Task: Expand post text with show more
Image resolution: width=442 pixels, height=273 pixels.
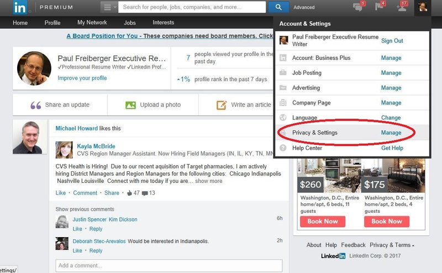Action: [x=209, y=181]
